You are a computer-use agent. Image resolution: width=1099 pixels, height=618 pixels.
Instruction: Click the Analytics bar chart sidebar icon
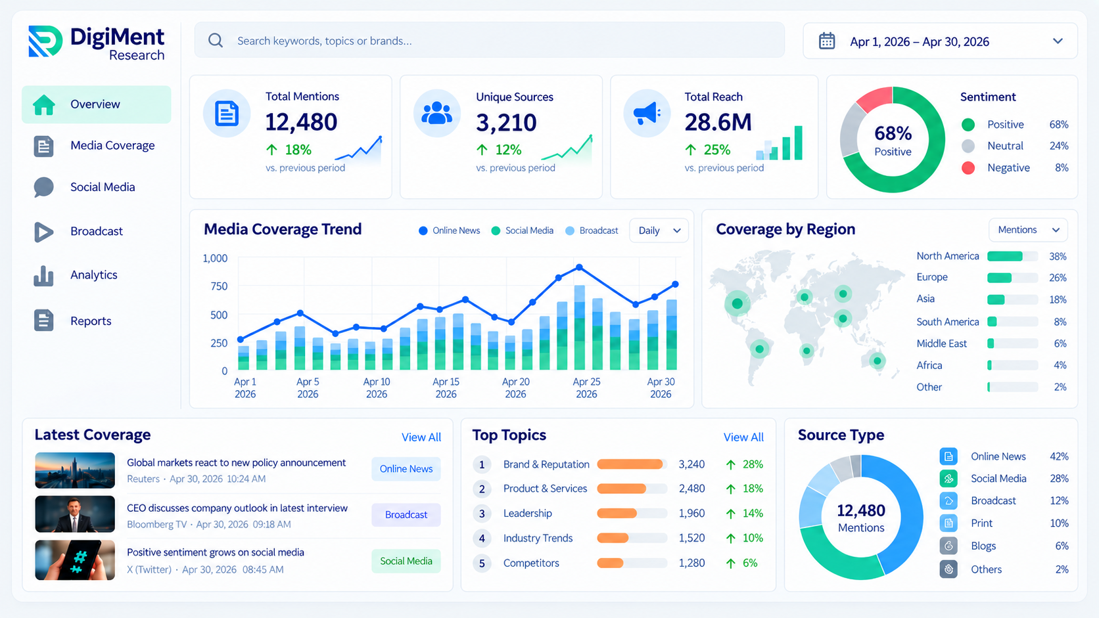(43, 276)
